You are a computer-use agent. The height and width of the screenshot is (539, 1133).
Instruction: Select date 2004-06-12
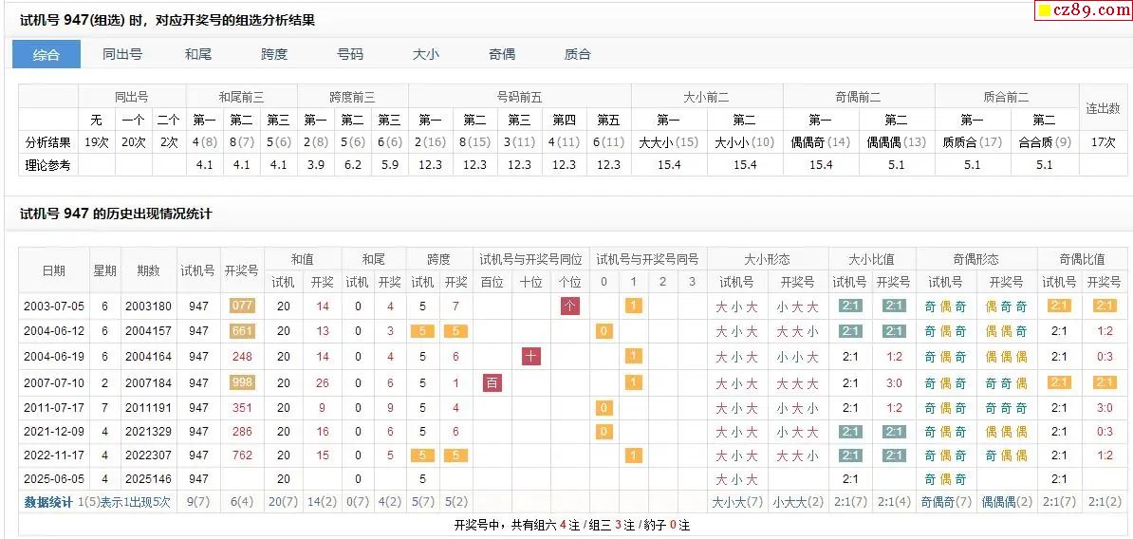click(54, 331)
